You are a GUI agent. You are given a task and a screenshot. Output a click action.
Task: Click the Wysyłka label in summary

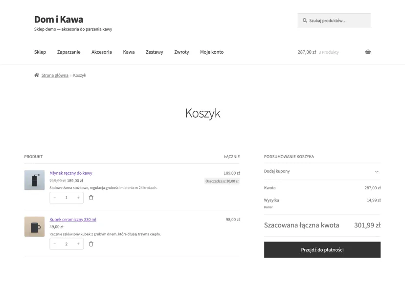coord(271,200)
